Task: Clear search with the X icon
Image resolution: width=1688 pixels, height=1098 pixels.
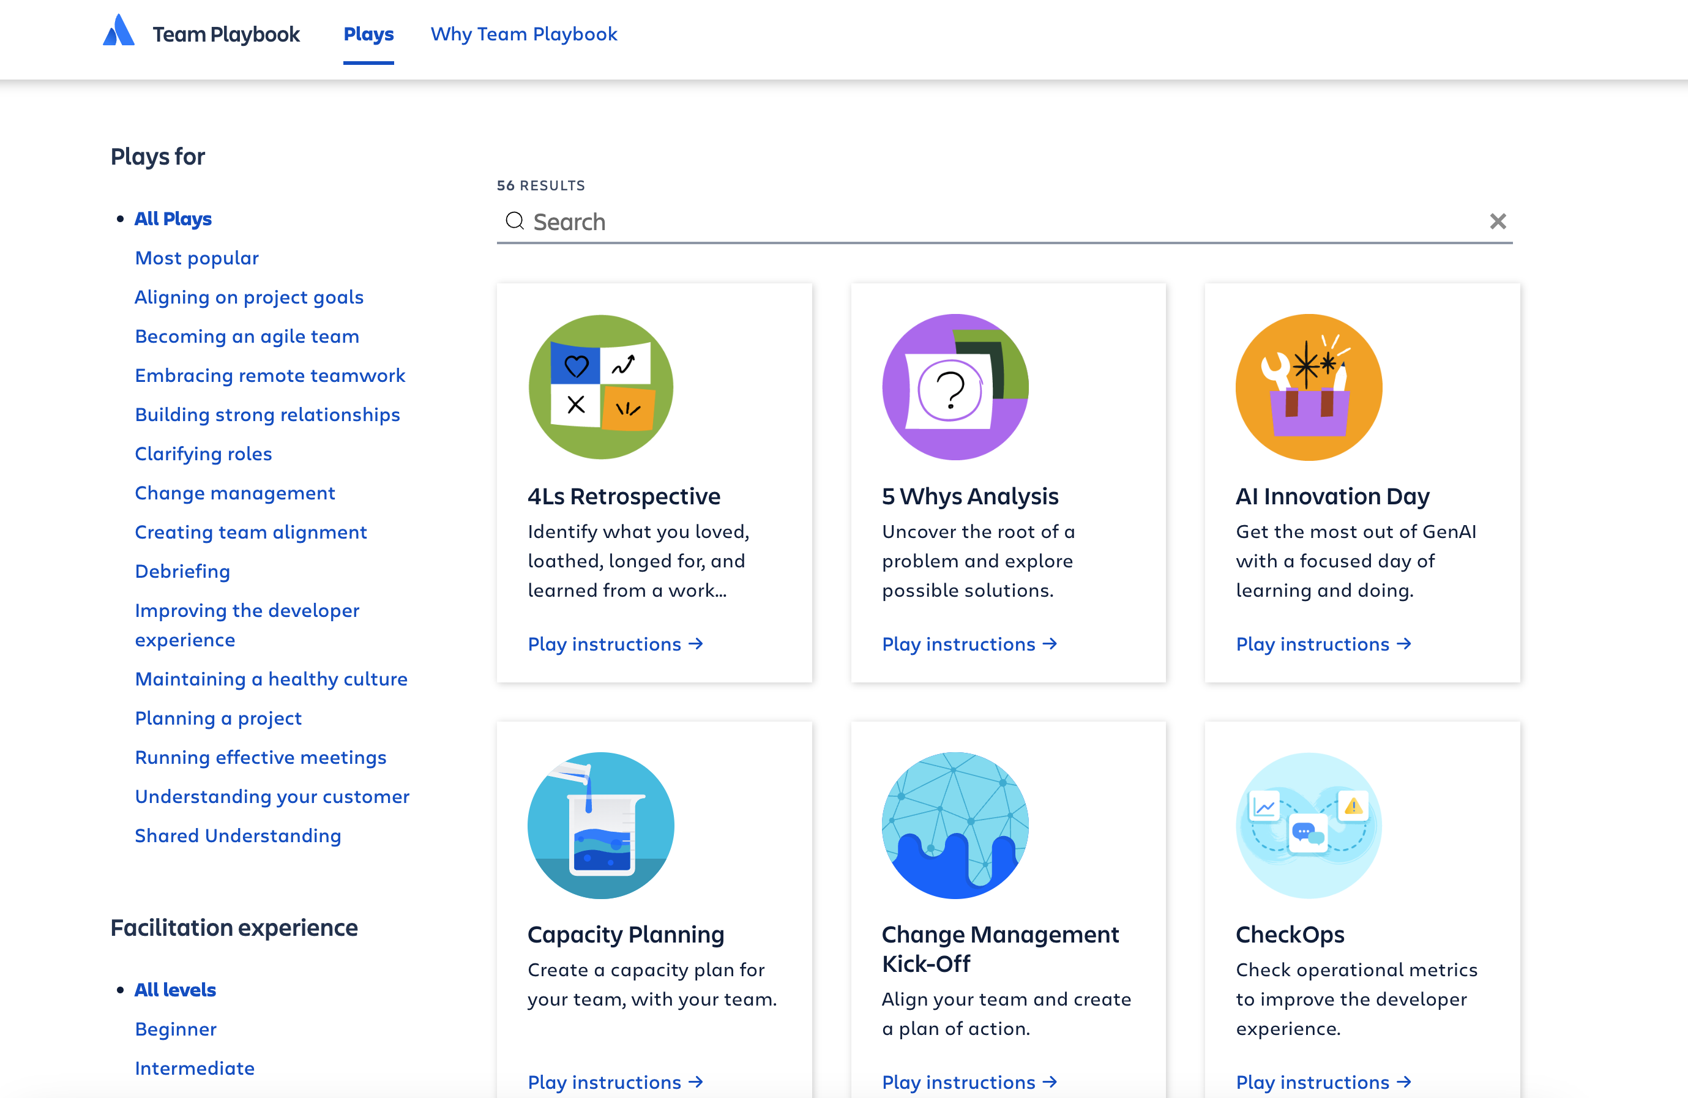Action: click(x=1497, y=222)
